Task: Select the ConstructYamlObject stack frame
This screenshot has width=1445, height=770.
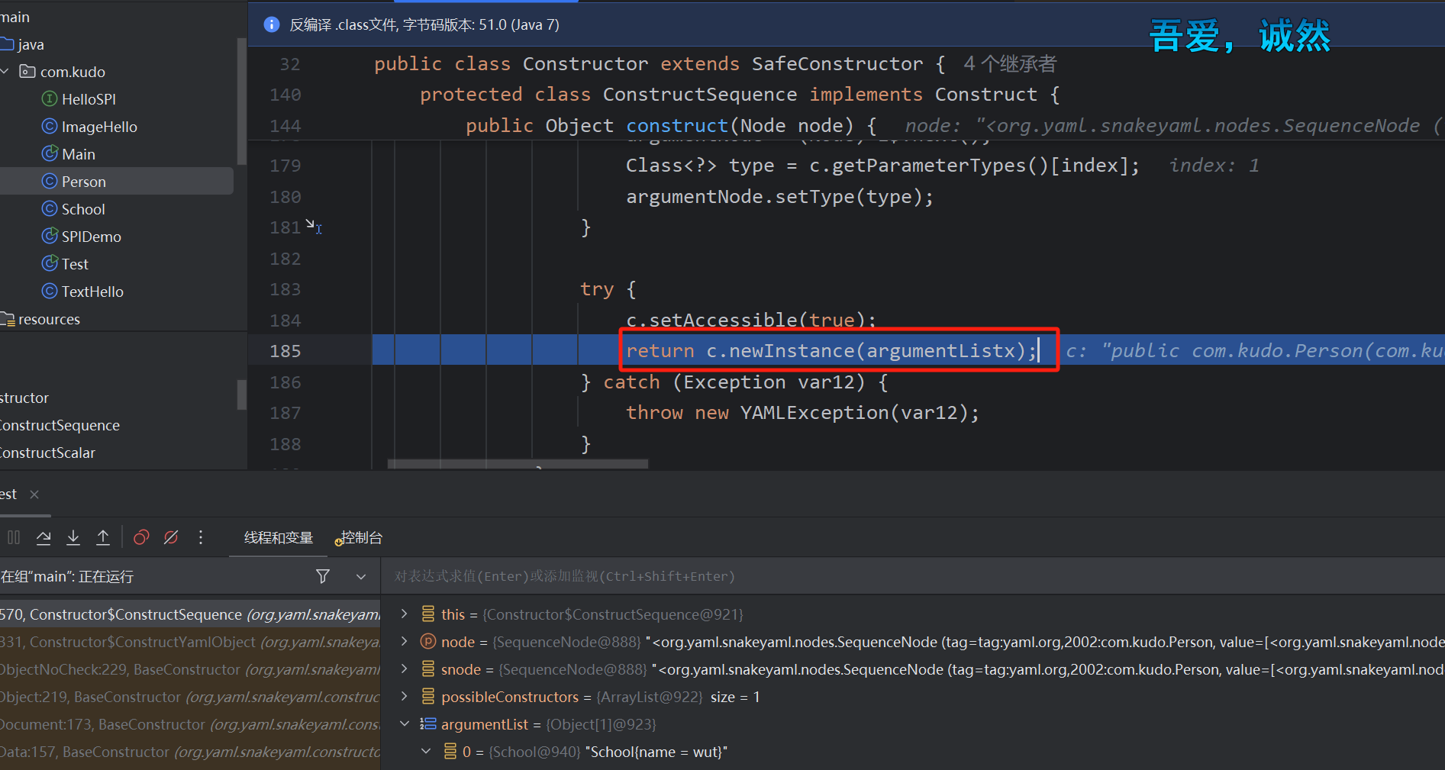Action: (x=190, y=642)
